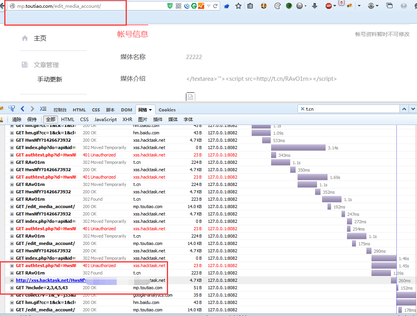
Task: Switch to the Firebug HTML panel tab
Action: 79,110
